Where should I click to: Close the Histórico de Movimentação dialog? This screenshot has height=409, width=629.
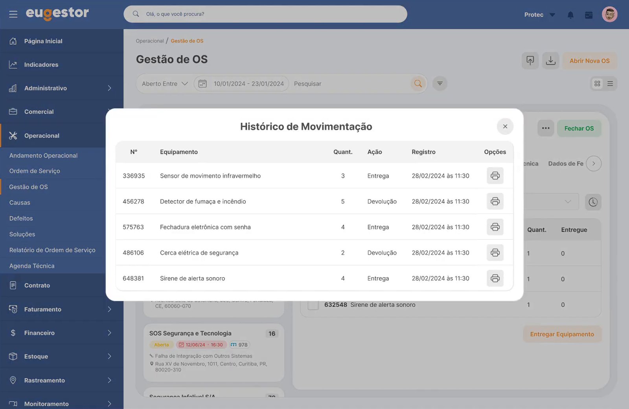(x=505, y=126)
